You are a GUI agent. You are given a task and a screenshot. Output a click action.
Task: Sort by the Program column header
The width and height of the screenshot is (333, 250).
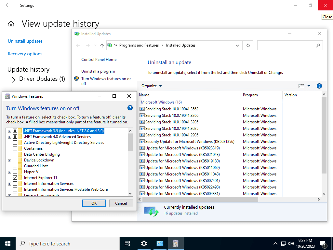click(261, 95)
